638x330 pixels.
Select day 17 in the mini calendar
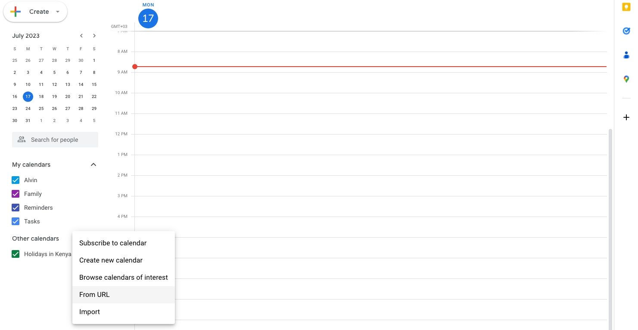[x=28, y=96]
